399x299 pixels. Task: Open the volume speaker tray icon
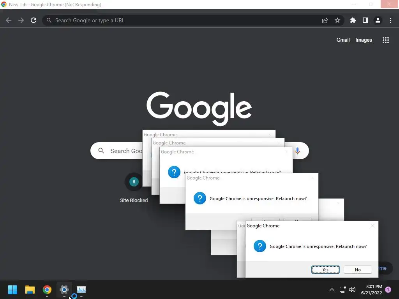352,290
